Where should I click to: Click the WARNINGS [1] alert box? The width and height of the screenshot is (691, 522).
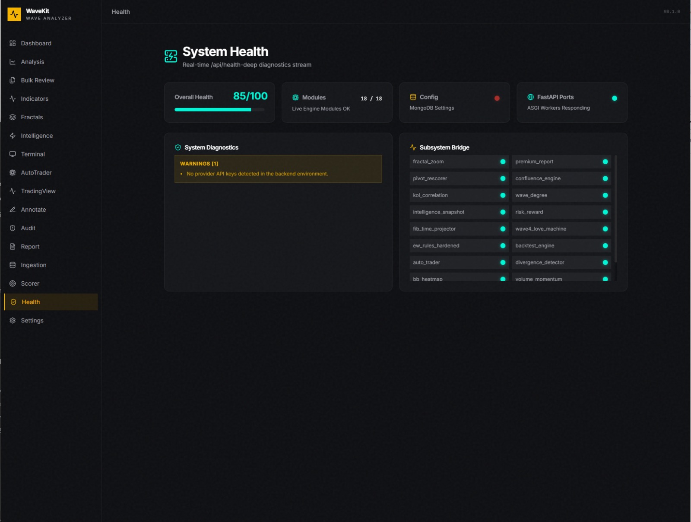click(x=278, y=169)
